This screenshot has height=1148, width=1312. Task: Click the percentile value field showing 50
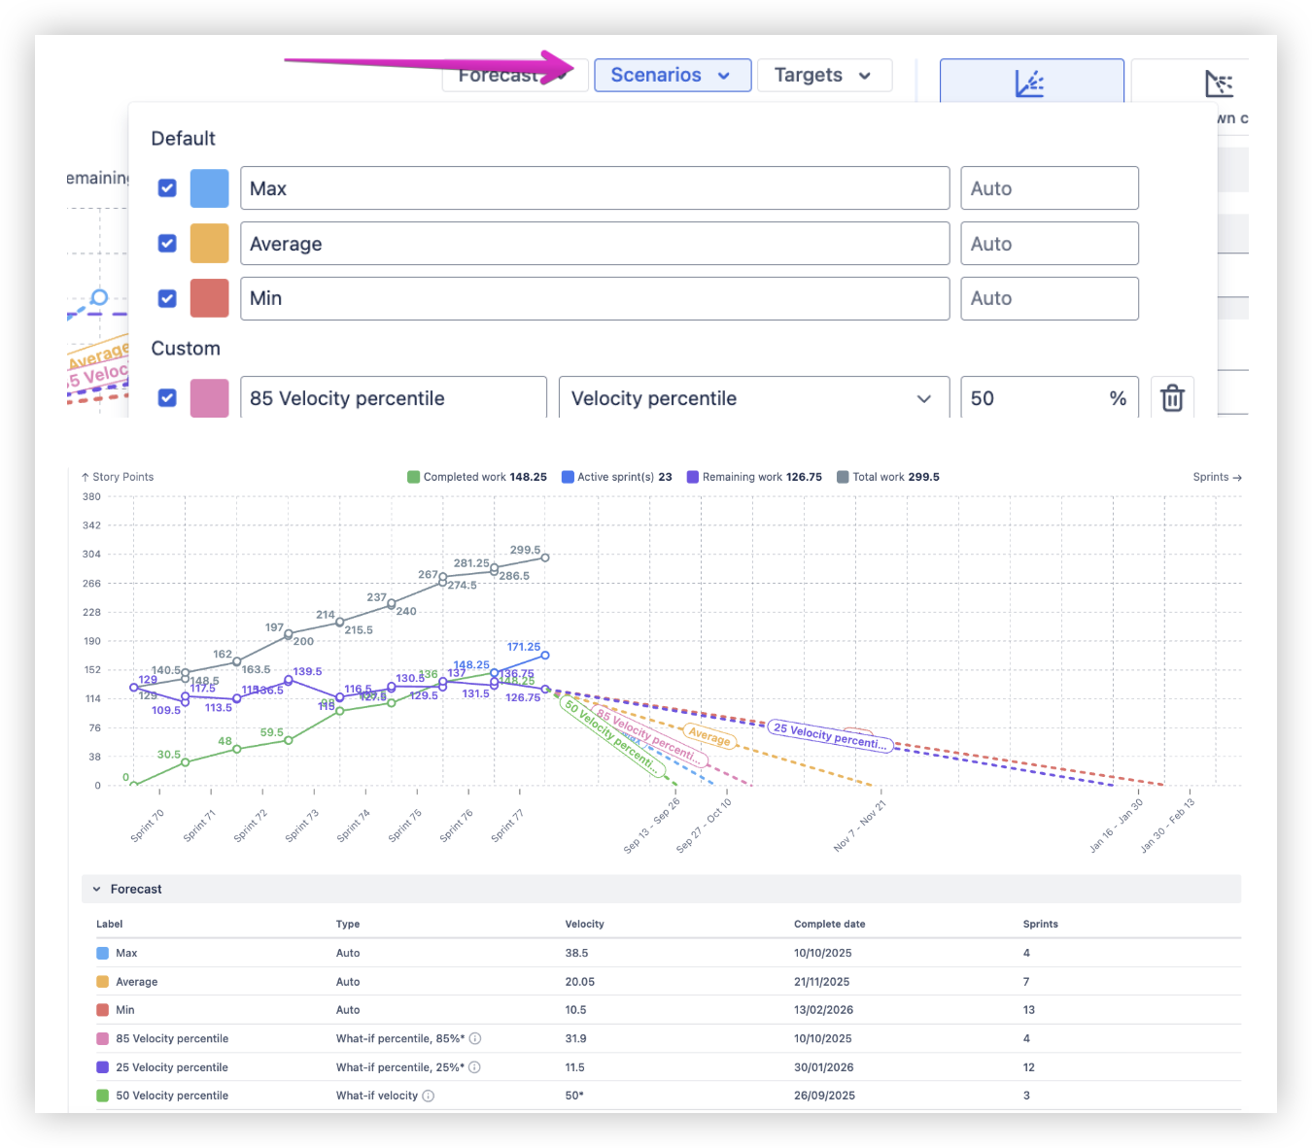click(1050, 398)
